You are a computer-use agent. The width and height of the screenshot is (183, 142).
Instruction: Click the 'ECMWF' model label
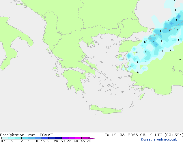46,135
